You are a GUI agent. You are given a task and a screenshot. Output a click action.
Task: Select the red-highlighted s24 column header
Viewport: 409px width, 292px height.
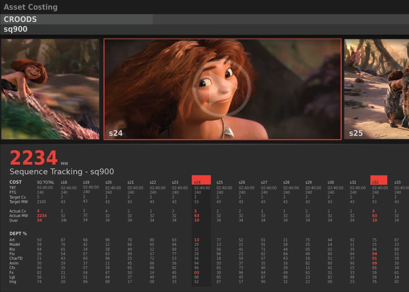201,180
